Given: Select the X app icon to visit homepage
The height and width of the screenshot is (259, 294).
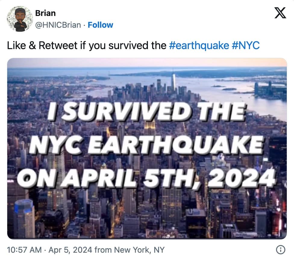Looking at the screenshot, I should tap(281, 13).
